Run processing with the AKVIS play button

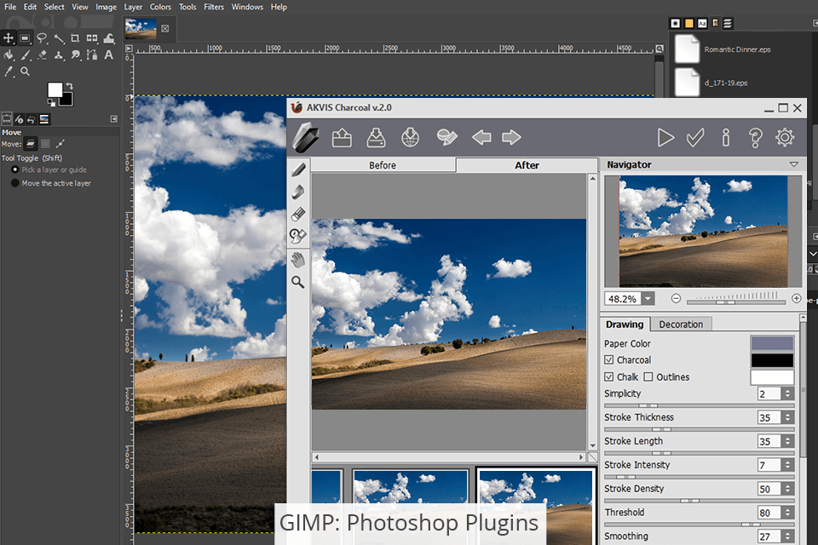(665, 137)
